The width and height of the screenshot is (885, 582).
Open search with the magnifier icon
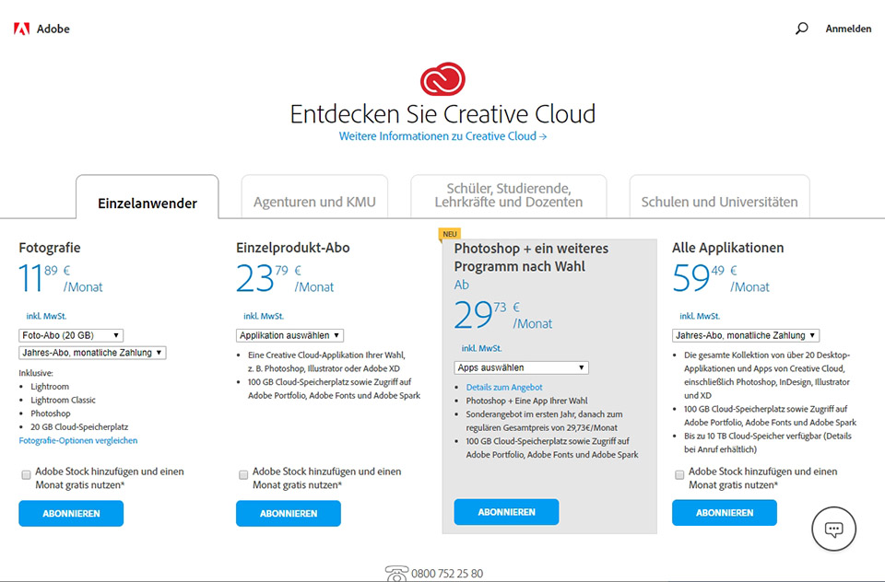(801, 29)
